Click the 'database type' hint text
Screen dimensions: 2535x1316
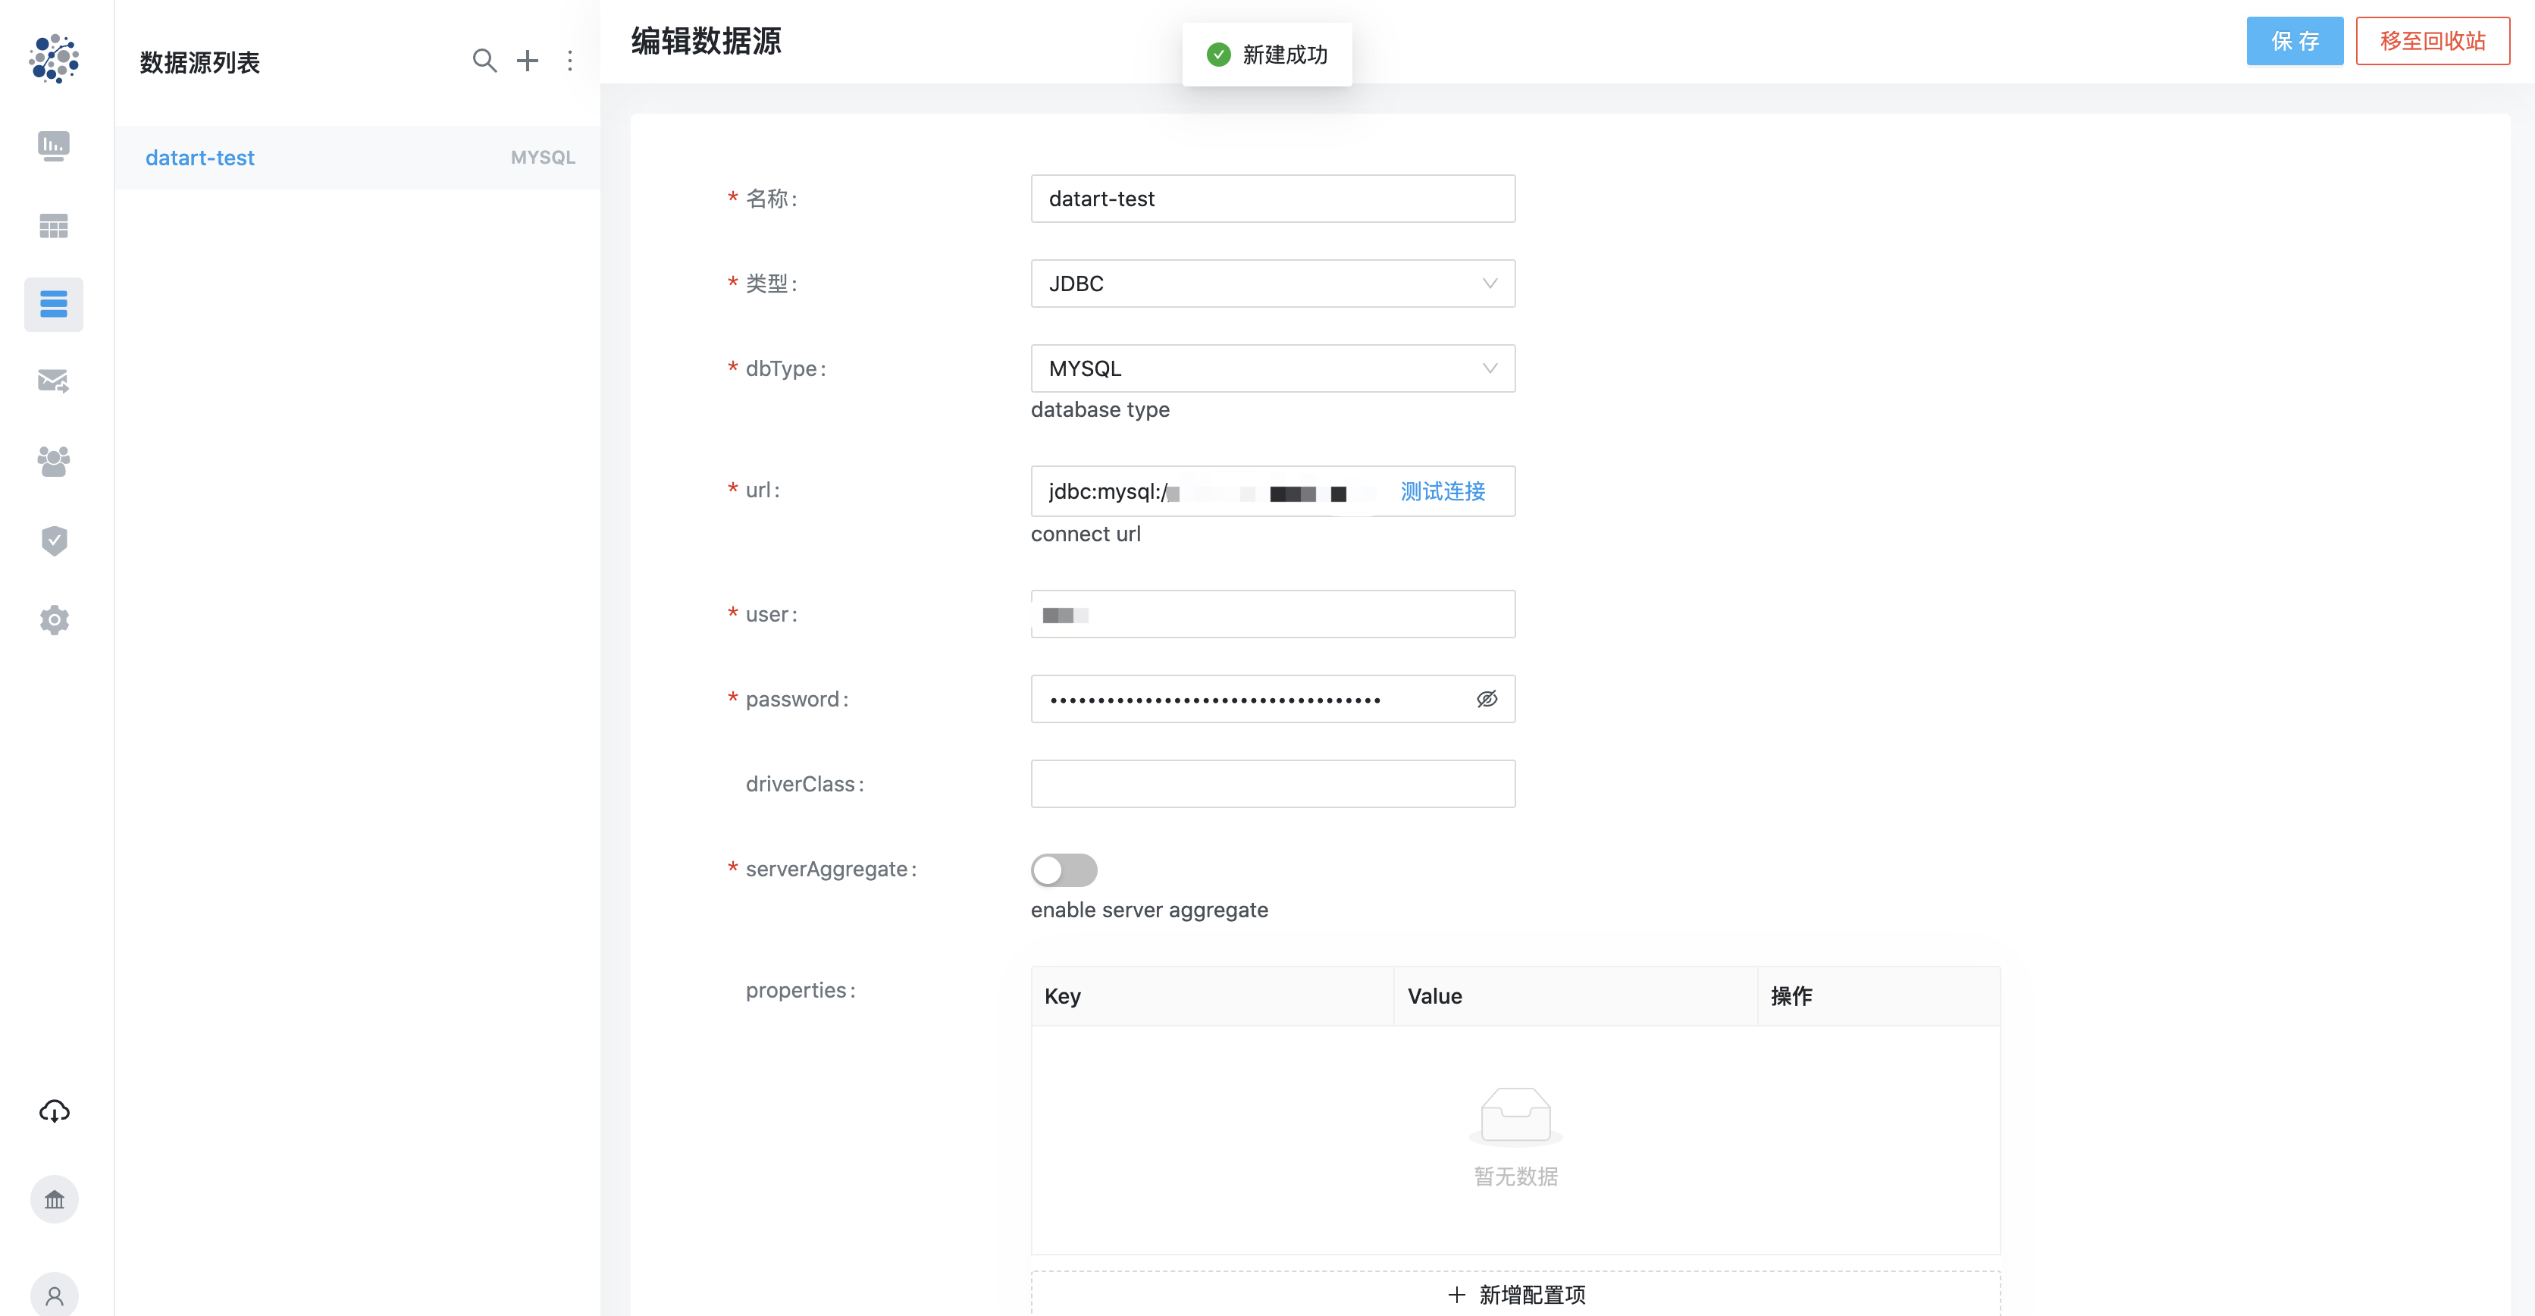(x=1100, y=409)
